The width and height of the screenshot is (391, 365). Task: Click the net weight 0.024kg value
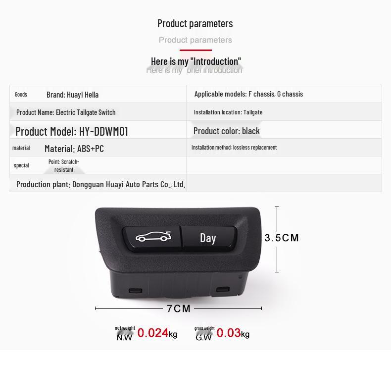tap(157, 333)
